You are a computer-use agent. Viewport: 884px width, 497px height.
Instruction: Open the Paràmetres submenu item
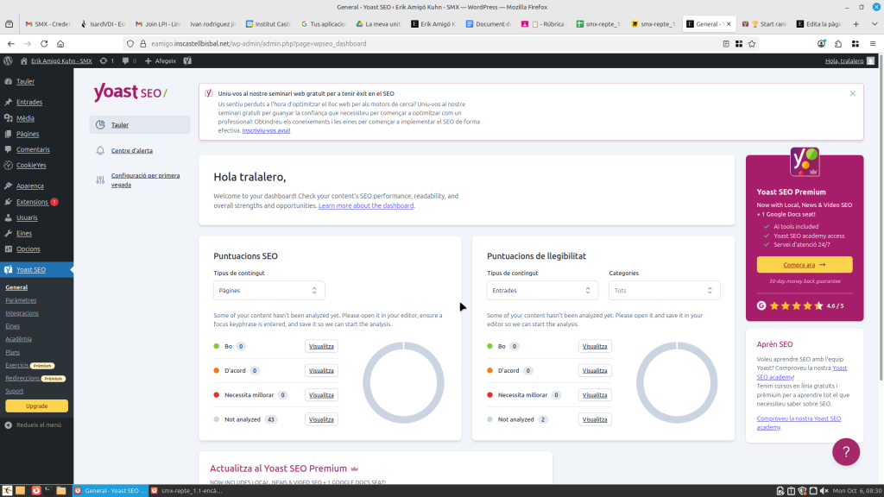click(x=21, y=300)
